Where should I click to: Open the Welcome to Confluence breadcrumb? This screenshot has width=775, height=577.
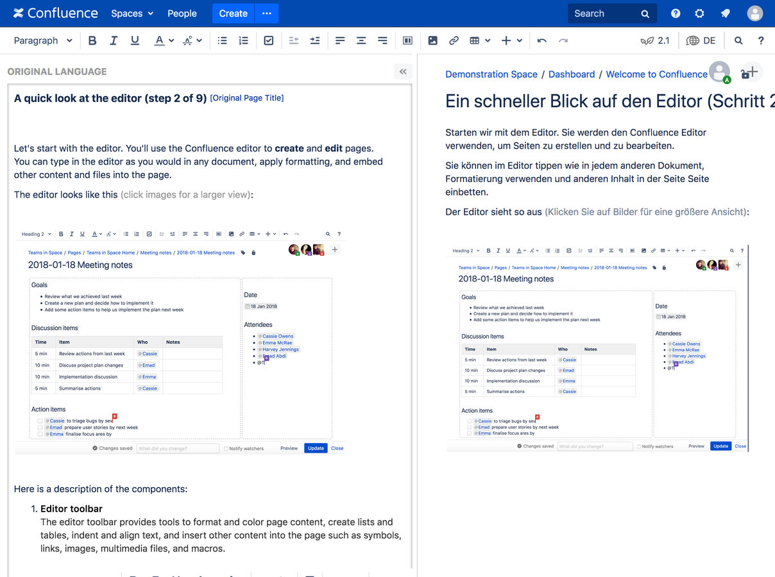[x=656, y=74]
